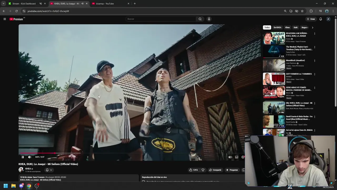The width and height of the screenshot is (337, 190).
Task: Focus the Buscar search field
Action: pos(161,19)
